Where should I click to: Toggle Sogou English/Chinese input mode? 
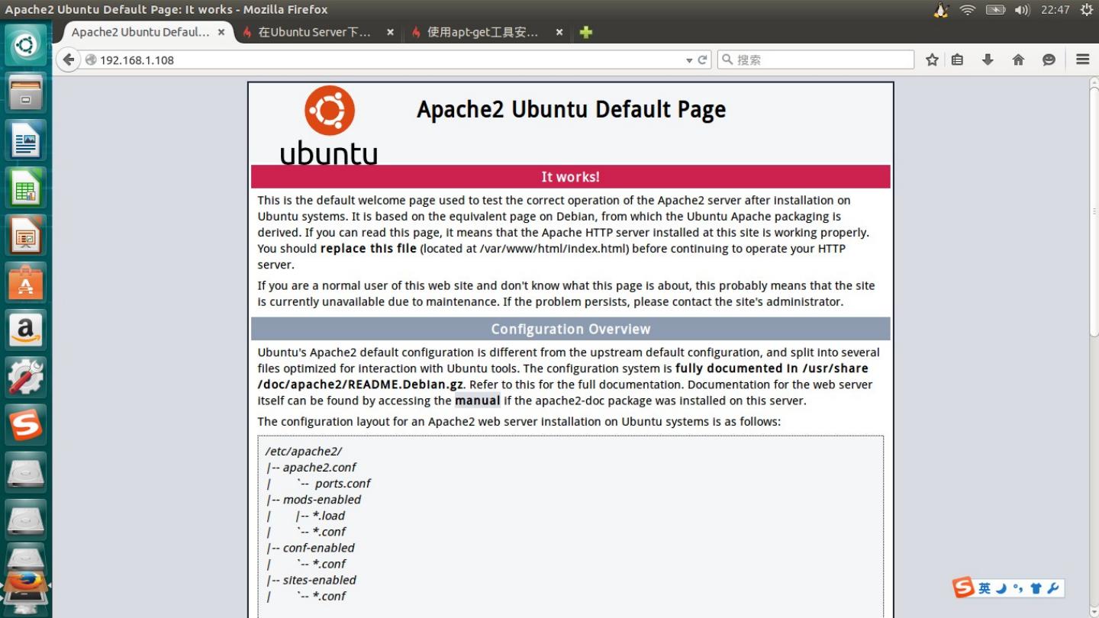[985, 588]
